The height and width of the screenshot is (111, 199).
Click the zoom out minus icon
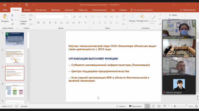click(x=169, y=105)
